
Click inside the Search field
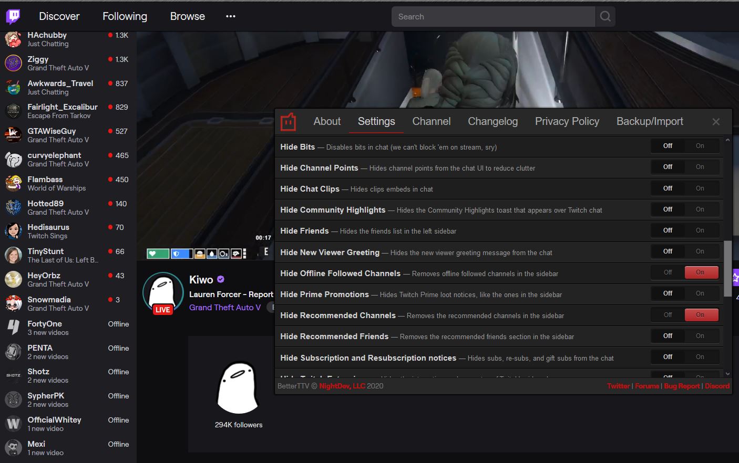[494, 17]
